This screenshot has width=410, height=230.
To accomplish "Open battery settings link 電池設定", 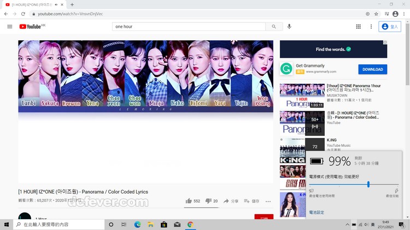I will [x=317, y=213].
